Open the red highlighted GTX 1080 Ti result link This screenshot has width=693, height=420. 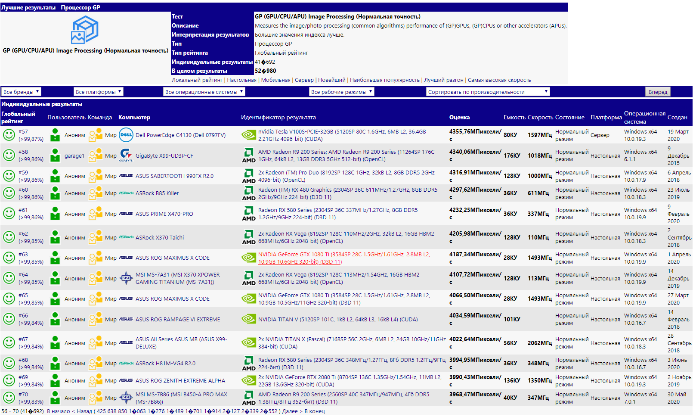click(x=344, y=258)
